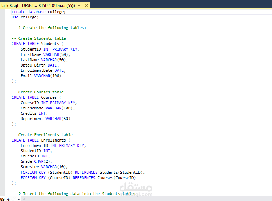Click the 'CourseID INT,' line in Enrollments

35,156
